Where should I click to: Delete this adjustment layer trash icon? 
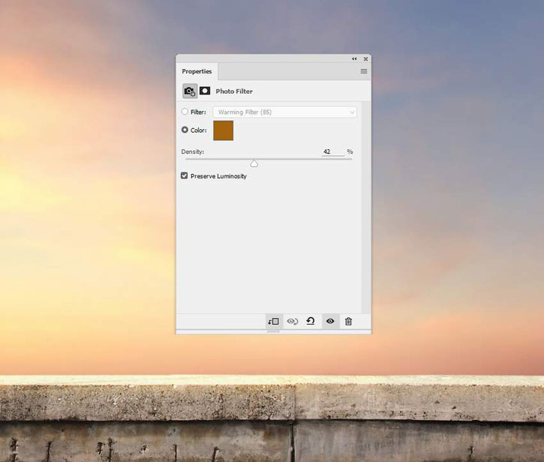348,322
